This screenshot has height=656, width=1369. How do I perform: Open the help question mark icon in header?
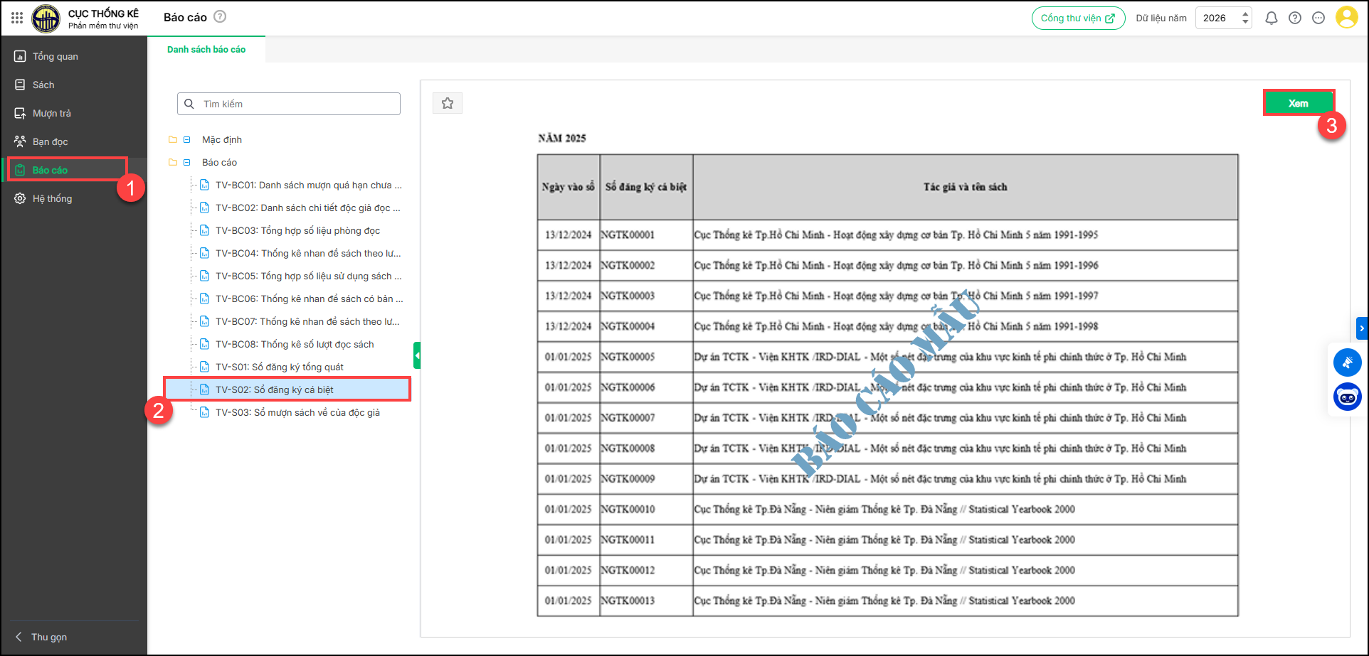click(x=1295, y=18)
